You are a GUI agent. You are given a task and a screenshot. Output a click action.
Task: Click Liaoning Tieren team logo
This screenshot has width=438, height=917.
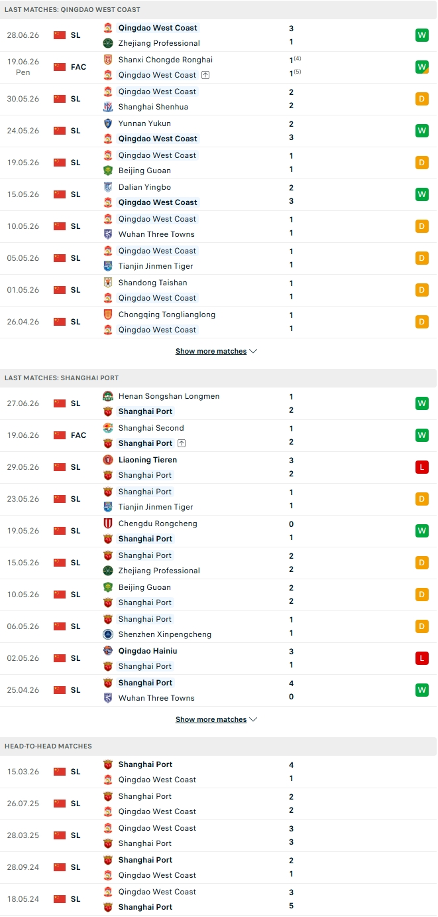[x=108, y=460]
